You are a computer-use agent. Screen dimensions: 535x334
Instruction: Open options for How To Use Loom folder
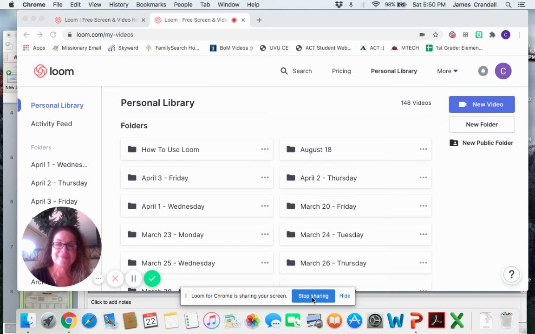pyautogui.click(x=265, y=149)
